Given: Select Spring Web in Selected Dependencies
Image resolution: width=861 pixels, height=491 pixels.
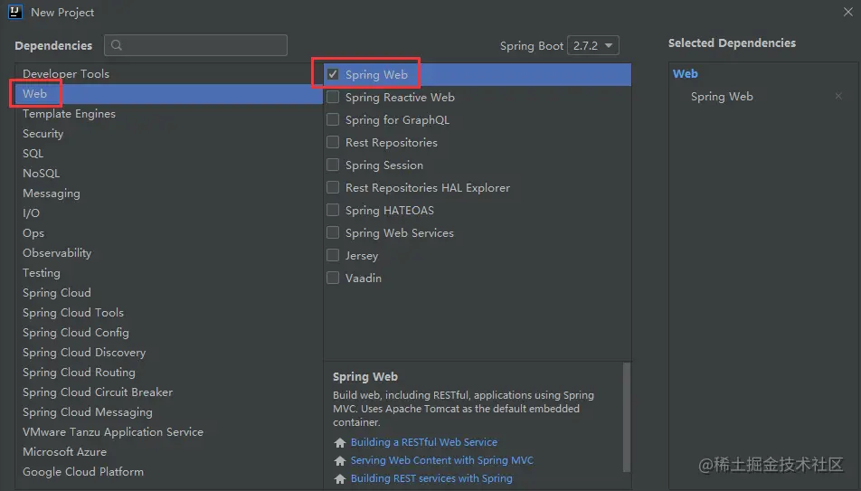Looking at the screenshot, I should coord(722,97).
